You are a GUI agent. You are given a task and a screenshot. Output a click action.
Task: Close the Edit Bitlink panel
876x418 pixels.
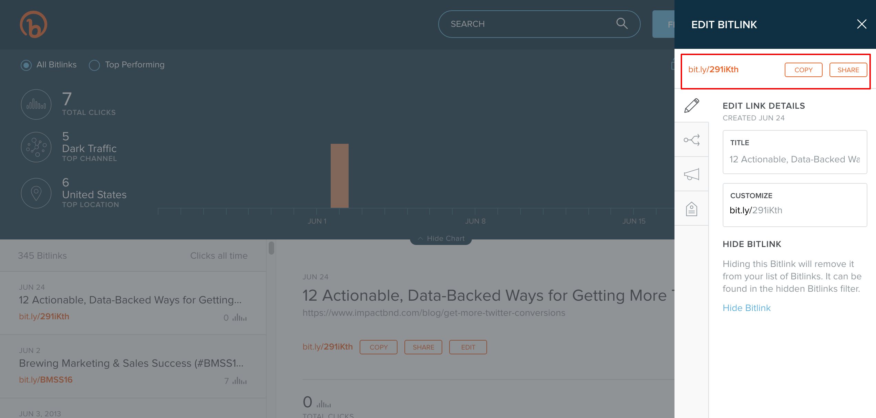862,24
